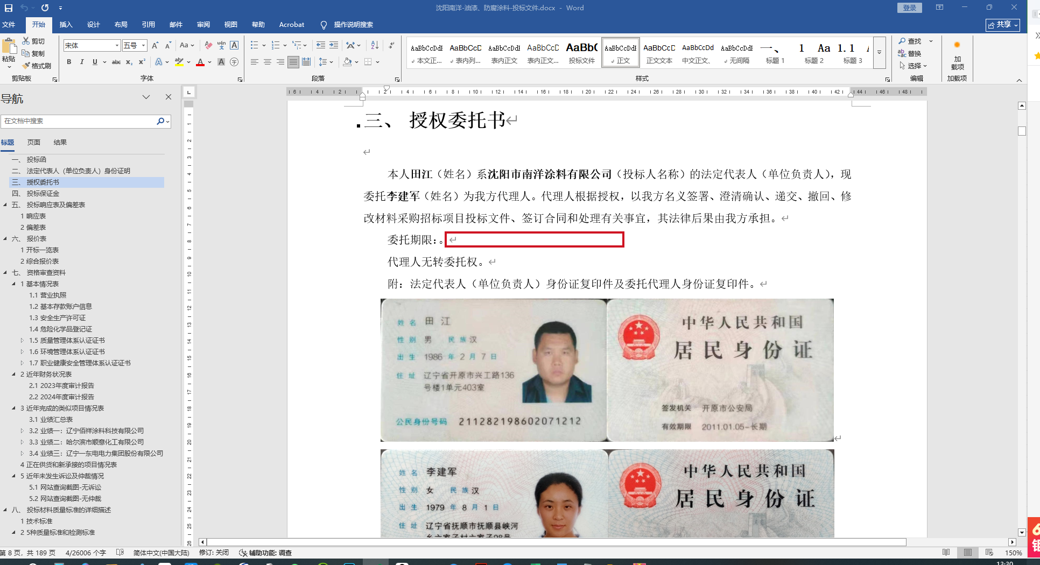The height and width of the screenshot is (565, 1040).
Task: Cut selection with the 剪切 scissors icon
Action: tap(33, 41)
